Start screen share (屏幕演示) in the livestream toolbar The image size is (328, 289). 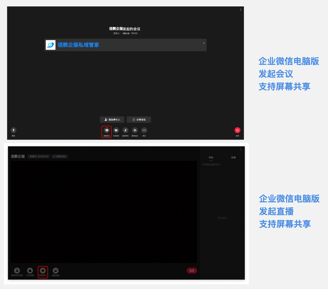tap(43, 270)
